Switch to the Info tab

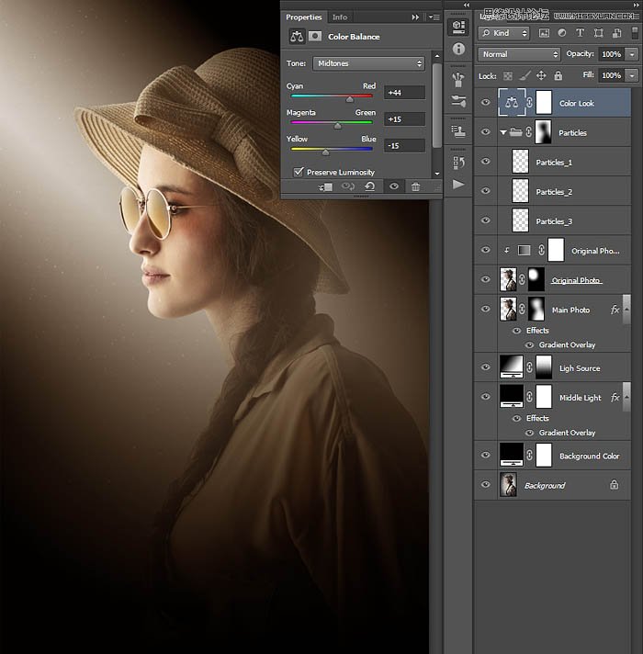click(340, 17)
